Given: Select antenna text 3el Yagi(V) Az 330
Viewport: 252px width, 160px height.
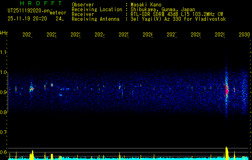Looking at the screenshot, I should pos(178,19).
